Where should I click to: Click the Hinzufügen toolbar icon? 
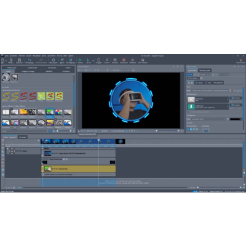tap(54, 60)
